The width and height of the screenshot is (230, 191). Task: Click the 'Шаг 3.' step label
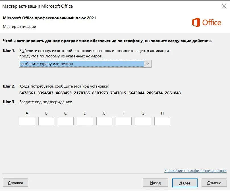click(9, 102)
